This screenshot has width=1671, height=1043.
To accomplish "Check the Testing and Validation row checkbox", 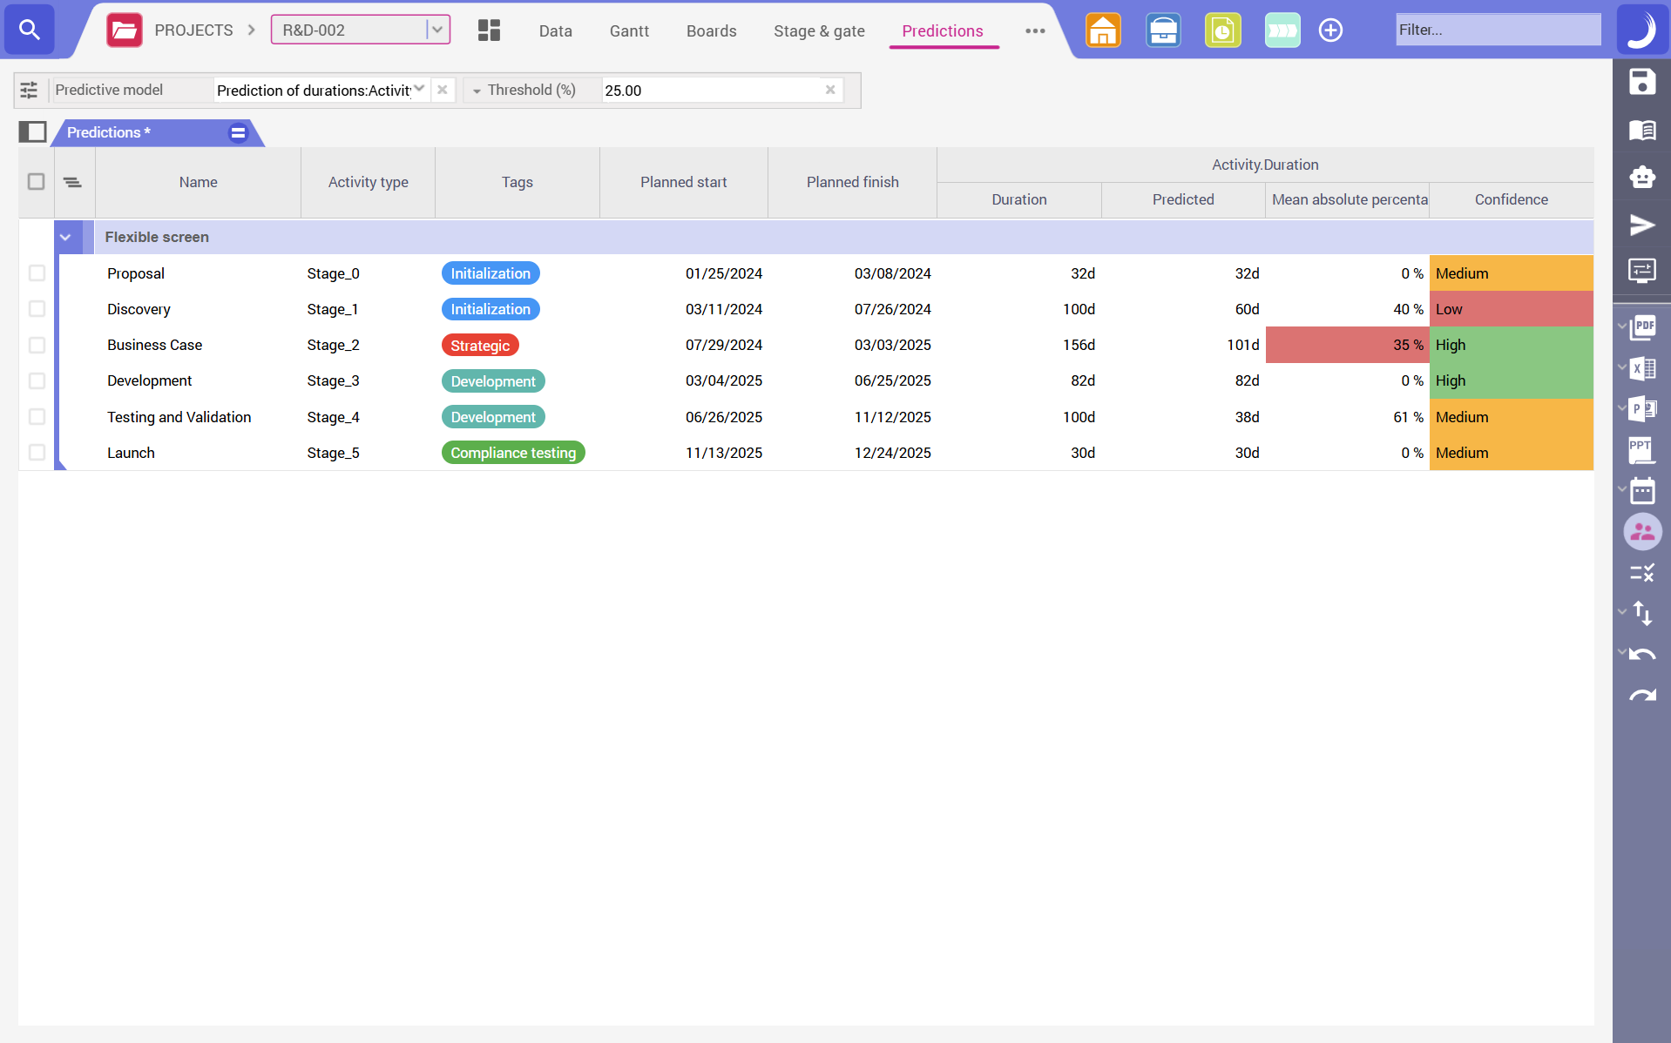I will click(37, 417).
